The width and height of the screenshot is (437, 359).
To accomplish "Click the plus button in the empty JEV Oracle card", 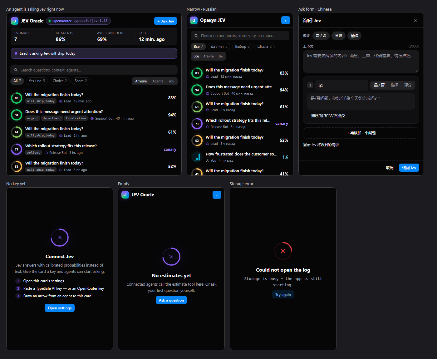I will [x=217, y=195].
